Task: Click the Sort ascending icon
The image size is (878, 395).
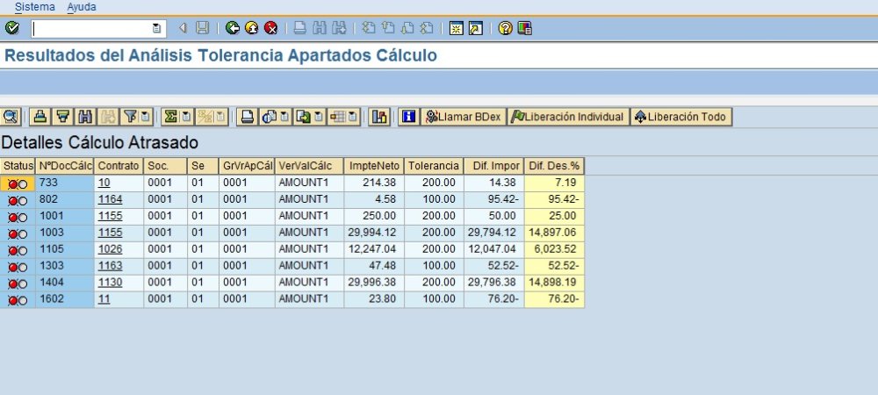Action: coord(40,117)
